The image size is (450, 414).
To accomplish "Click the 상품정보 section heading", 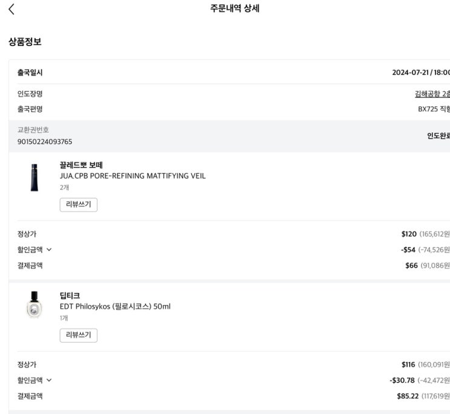I will pos(25,42).
